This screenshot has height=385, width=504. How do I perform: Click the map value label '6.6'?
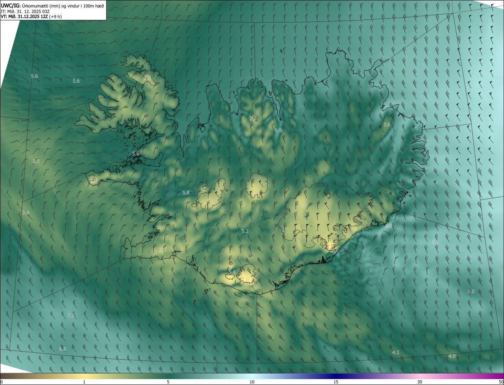63,349
